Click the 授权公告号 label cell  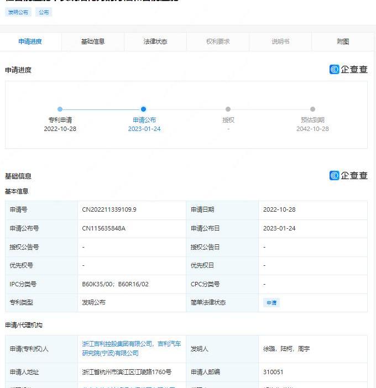41,247
